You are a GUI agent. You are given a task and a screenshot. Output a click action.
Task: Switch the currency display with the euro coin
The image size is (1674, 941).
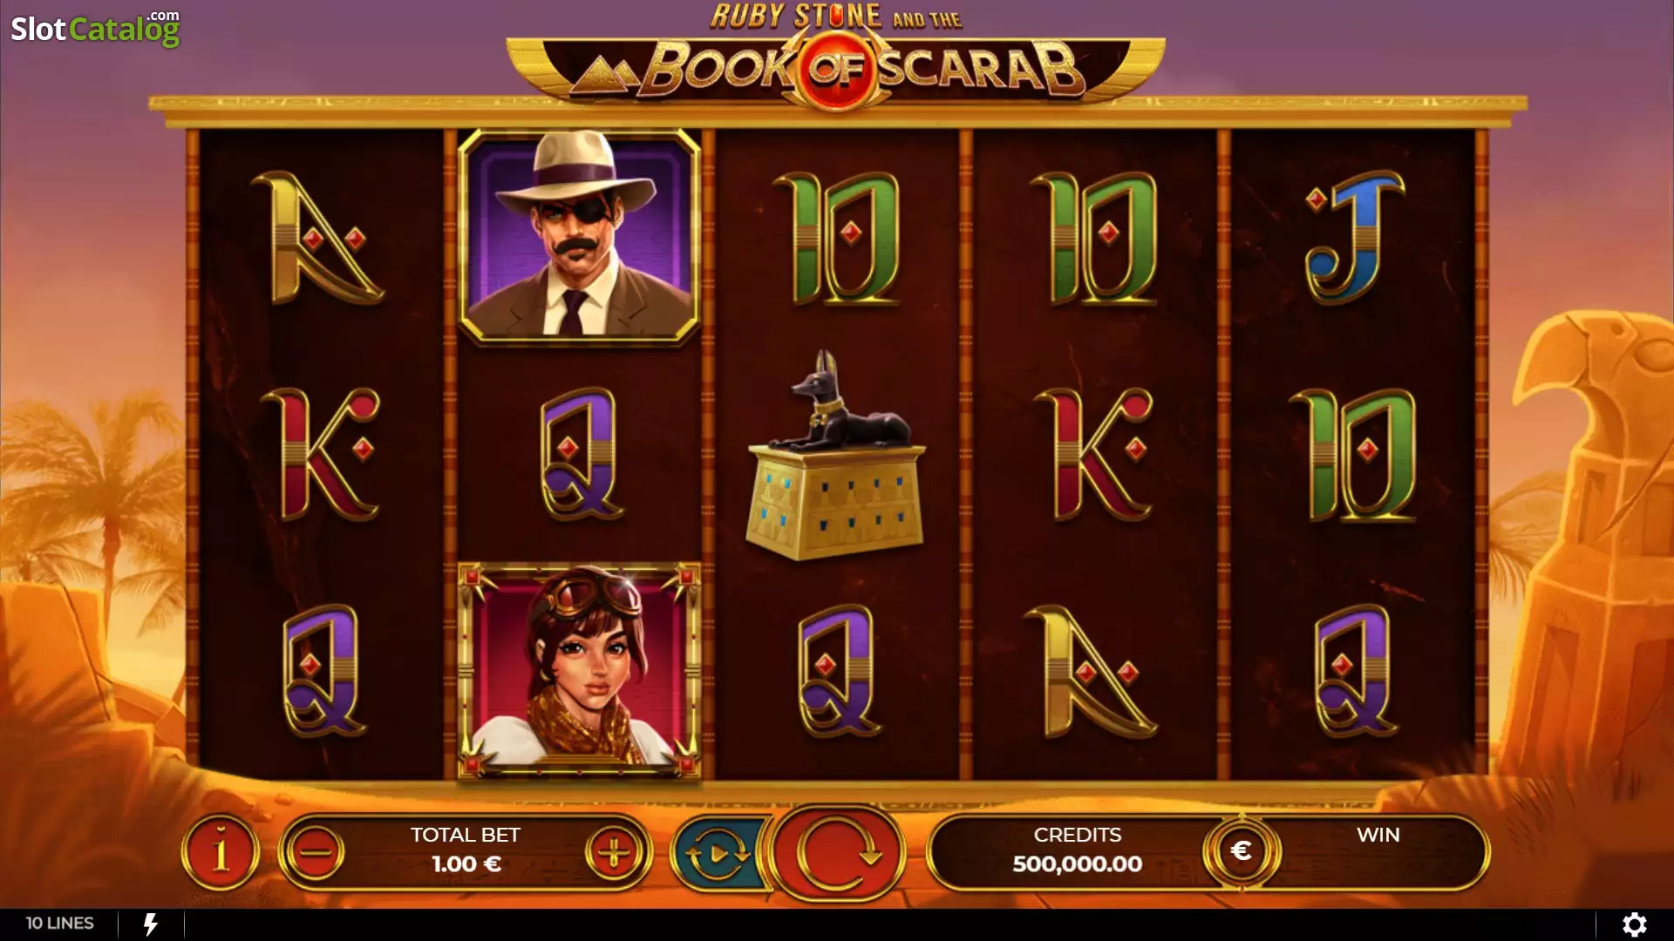click(x=1242, y=850)
